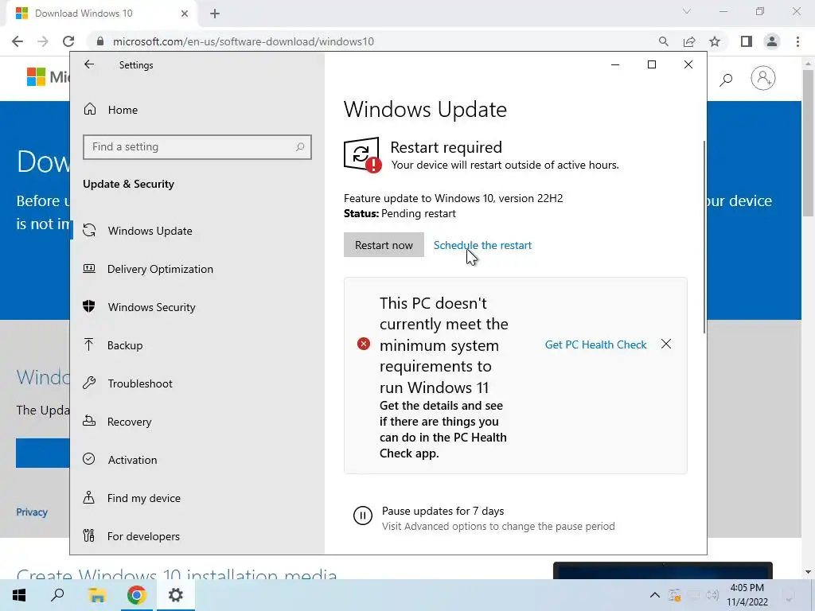The width and height of the screenshot is (815, 611).
Task: Click Schedule the restart link
Action: pos(482,245)
